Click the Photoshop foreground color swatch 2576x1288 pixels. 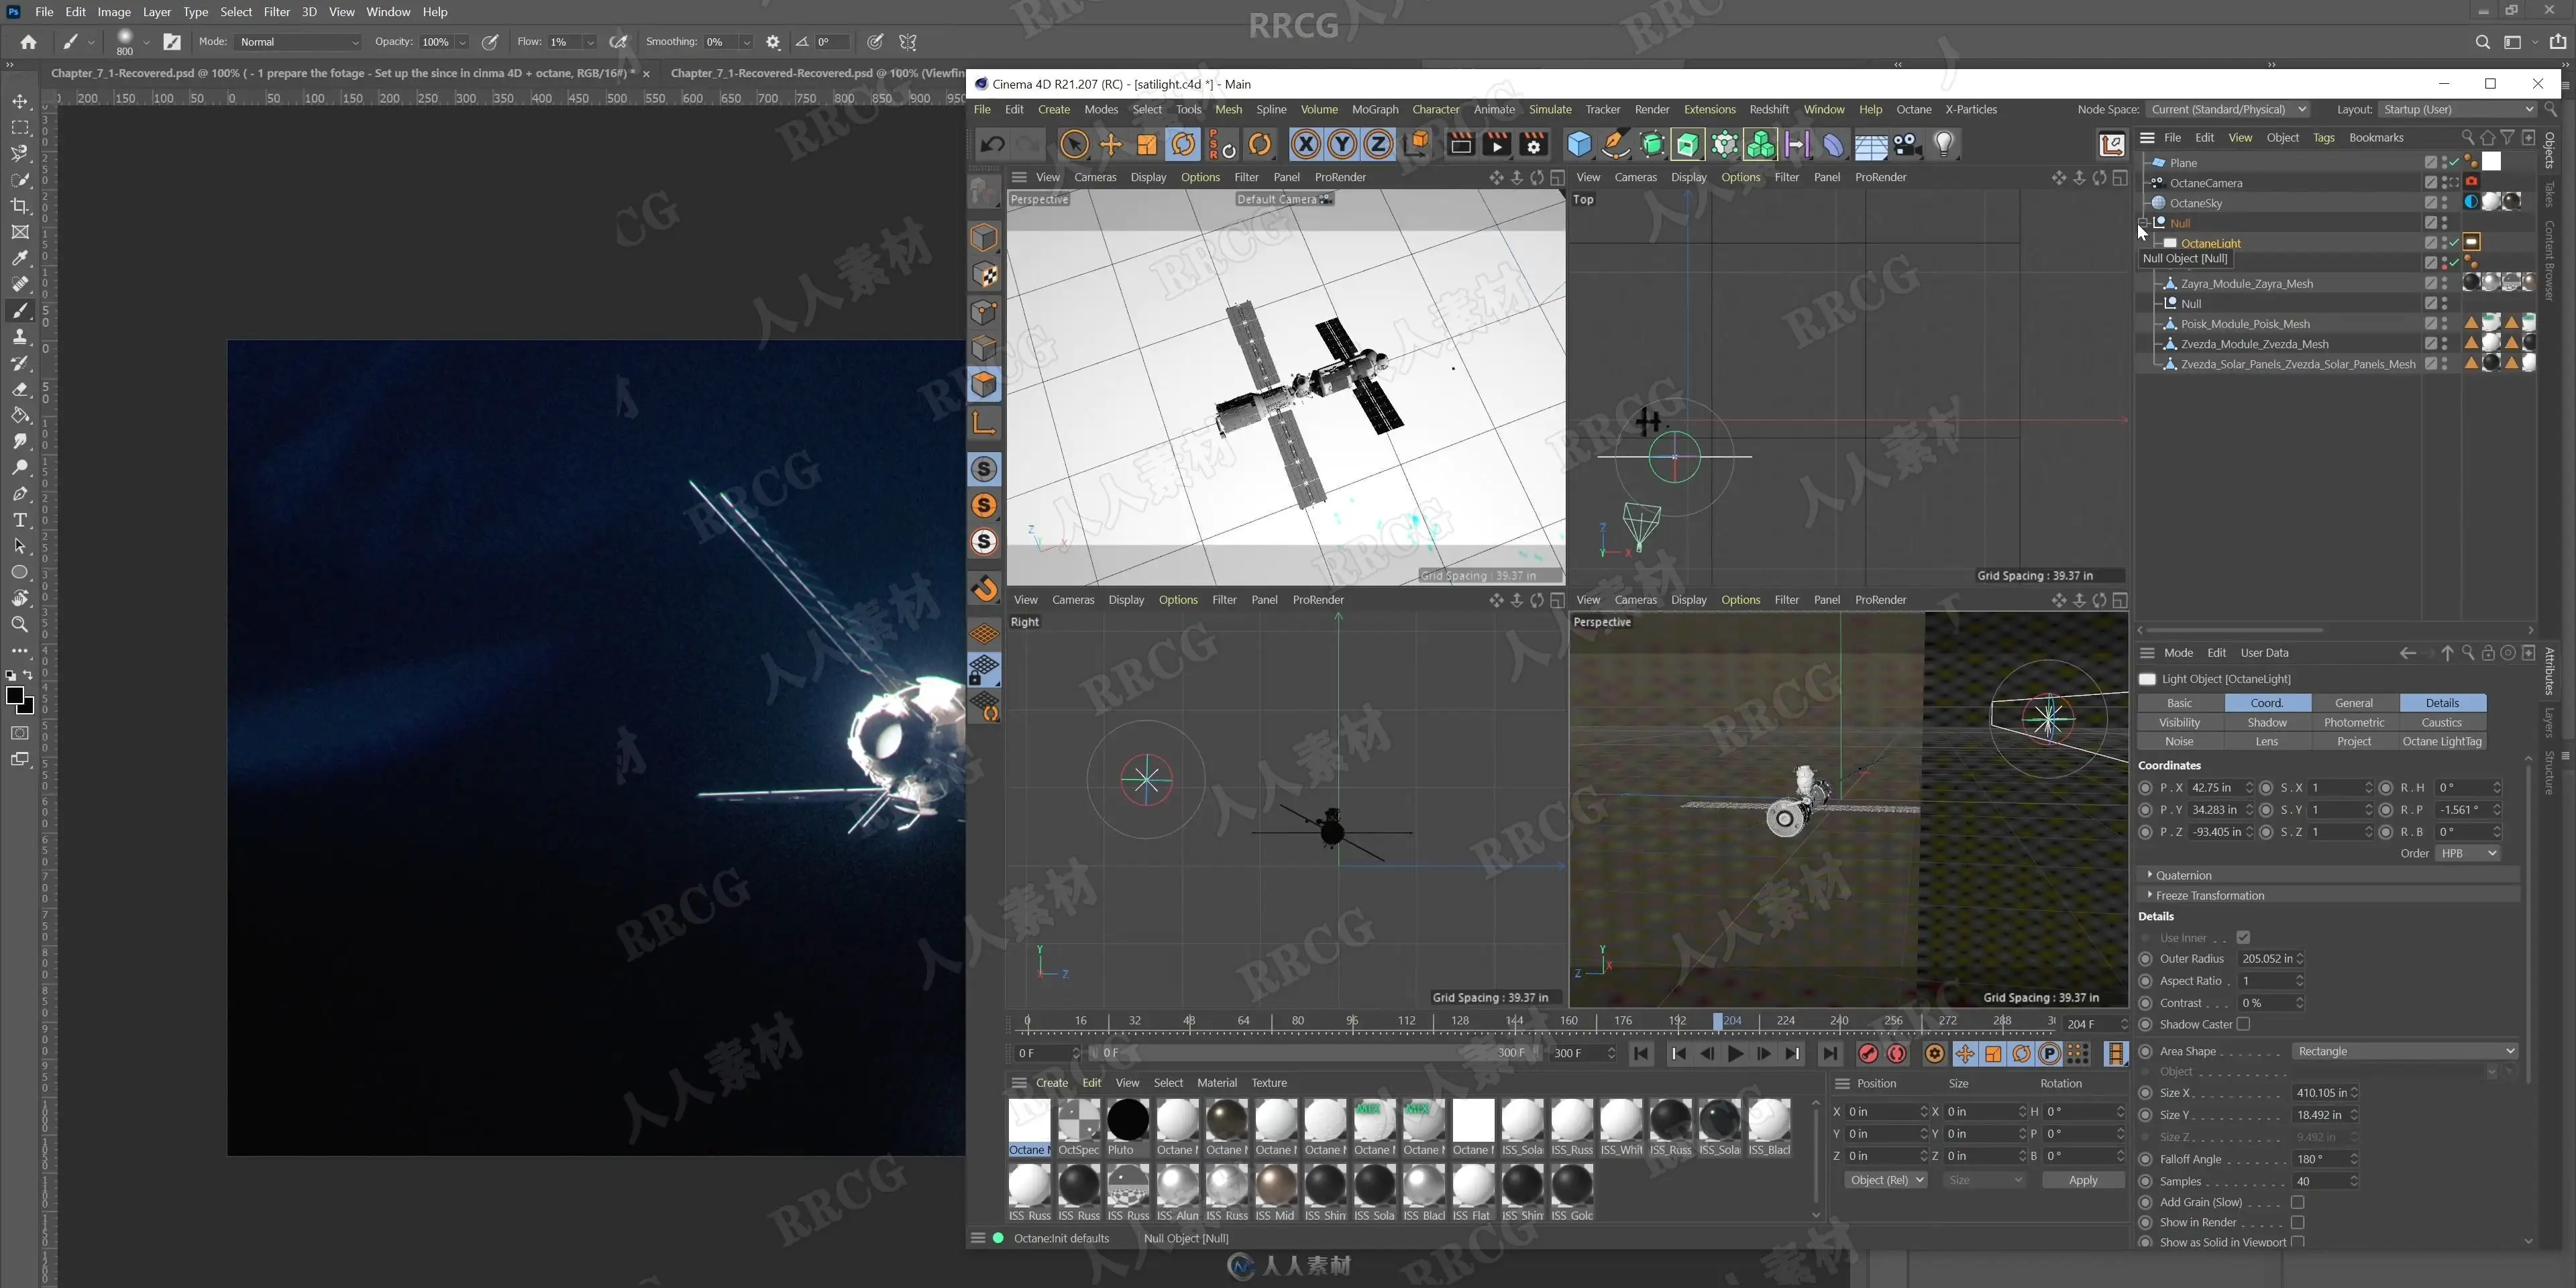tap(15, 696)
